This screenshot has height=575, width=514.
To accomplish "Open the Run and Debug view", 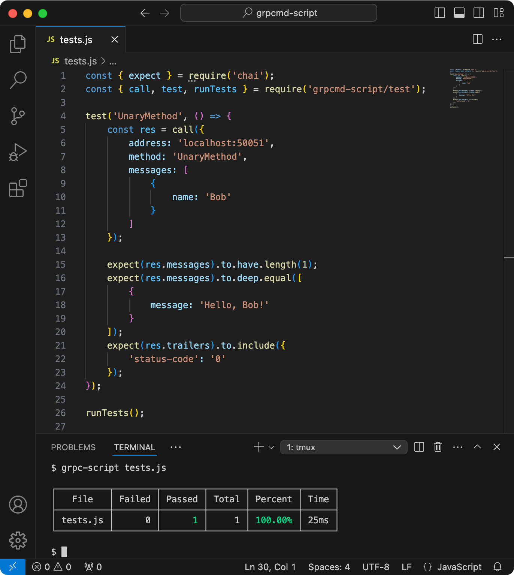I will tap(18, 152).
